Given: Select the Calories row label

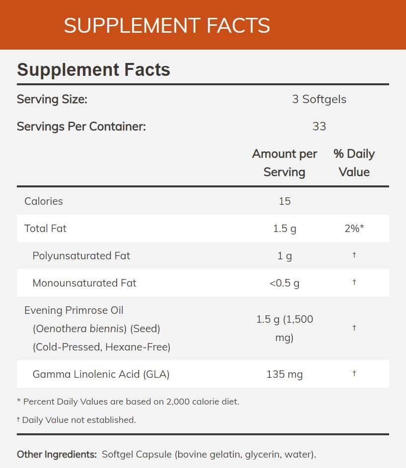Looking at the screenshot, I should (44, 201).
